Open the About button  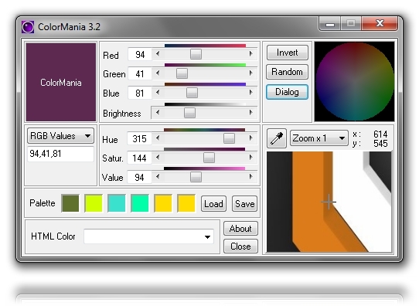[x=240, y=229]
